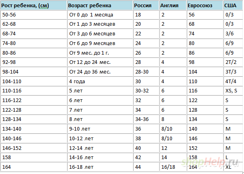Click the USA size '2T/2' cell
The width and height of the screenshot is (244, 174).
click(x=233, y=62)
